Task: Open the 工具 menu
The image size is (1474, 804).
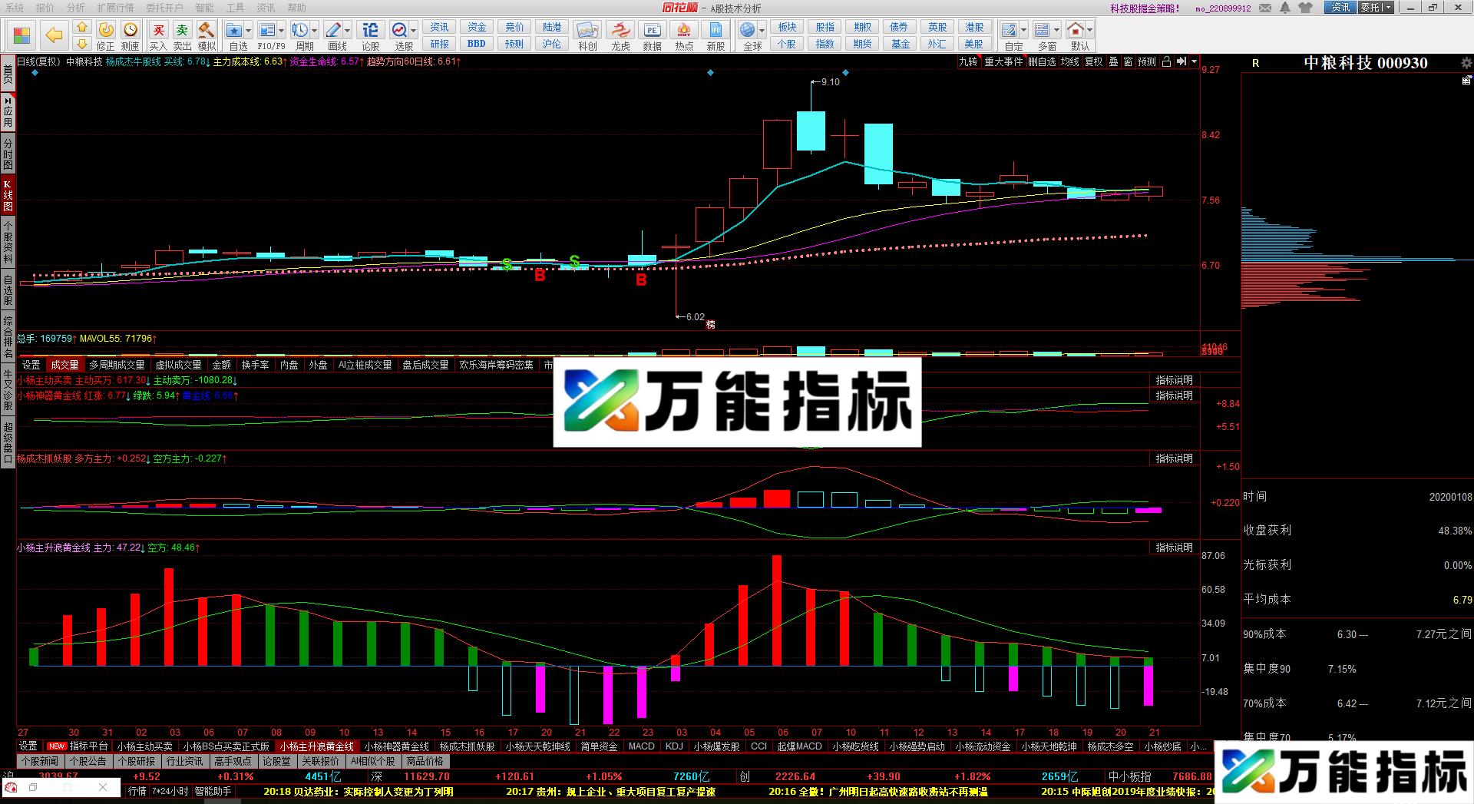Action: [237, 8]
